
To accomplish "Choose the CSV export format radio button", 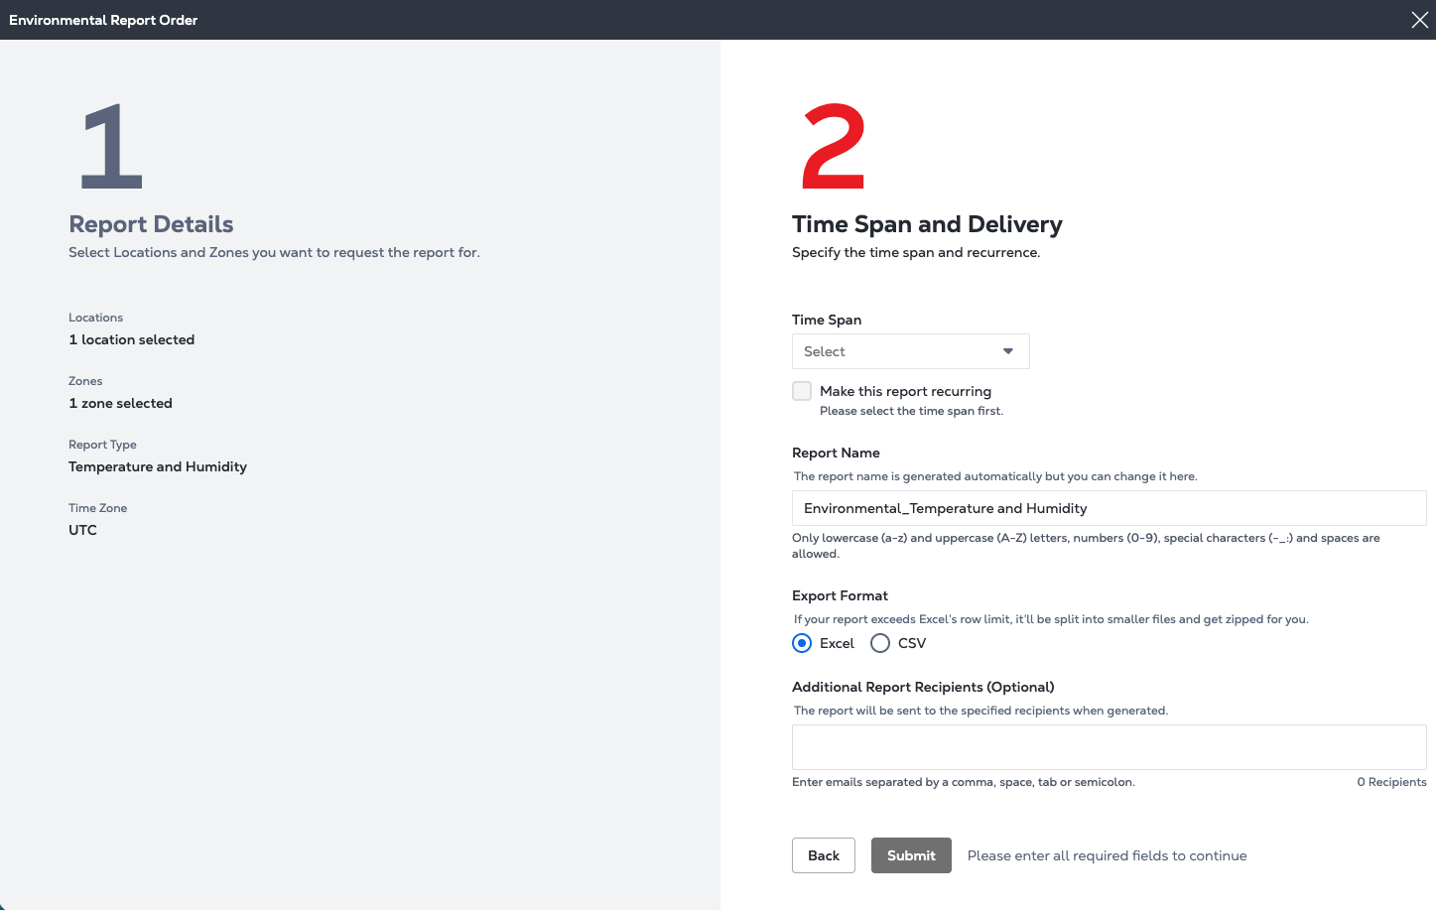I will pyautogui.click(x=880, y=643).
